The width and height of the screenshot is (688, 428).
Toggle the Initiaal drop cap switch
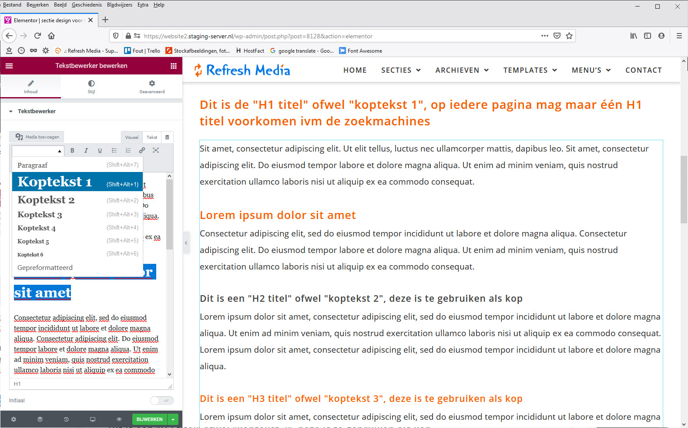pos(161,401)
